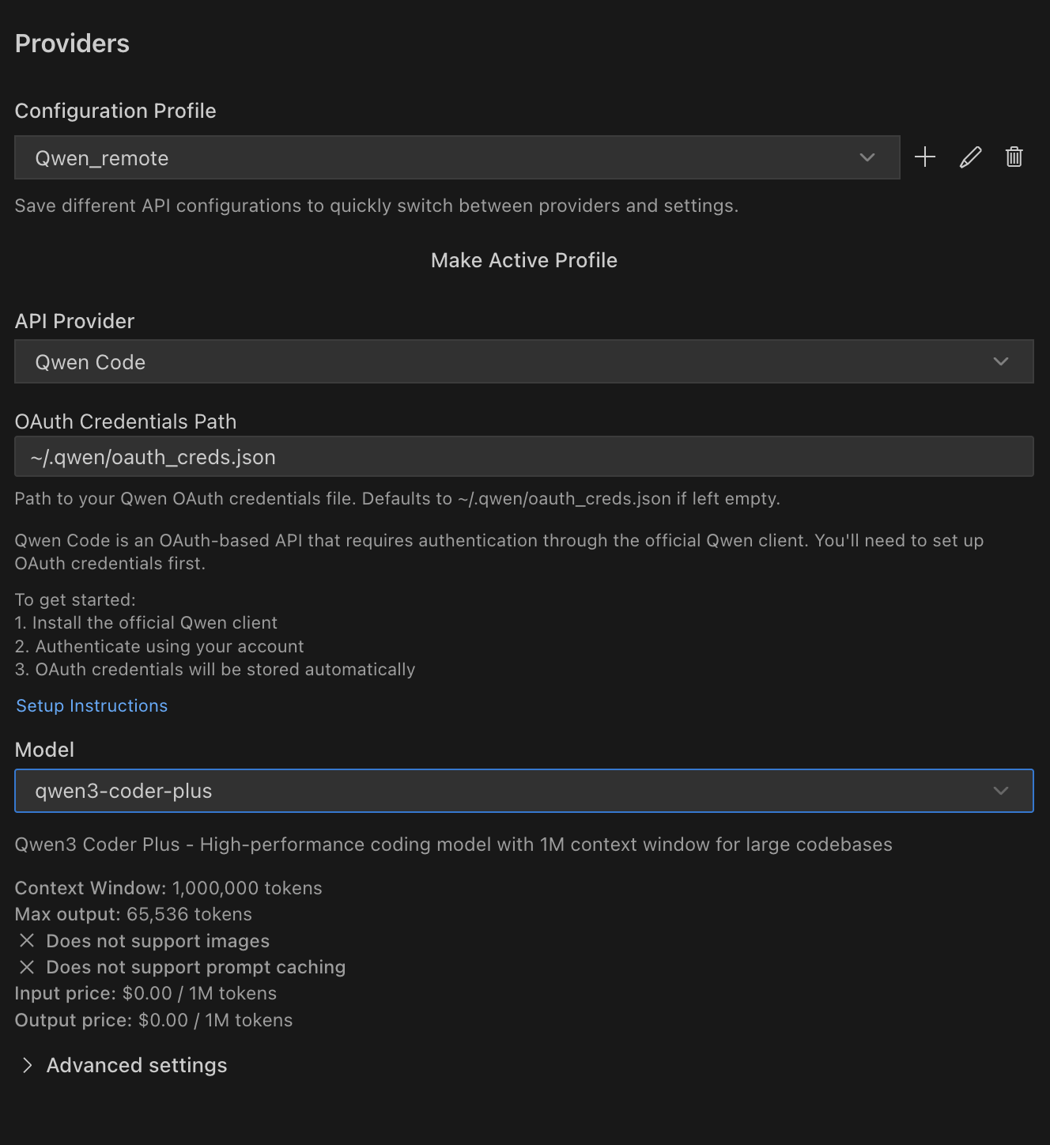Rename the Qwen_remote profile with pencil icon
Image resolution: width=1050 pixels, height=1145 pixels.
970,157
